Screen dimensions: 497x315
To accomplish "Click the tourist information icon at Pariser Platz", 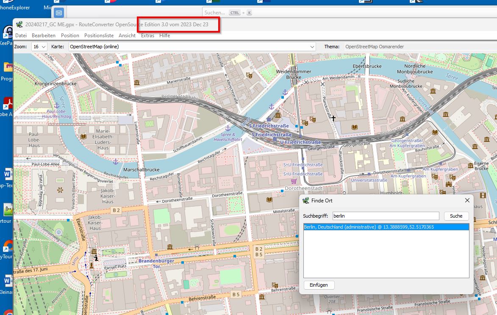I will [x=96, y=257].
